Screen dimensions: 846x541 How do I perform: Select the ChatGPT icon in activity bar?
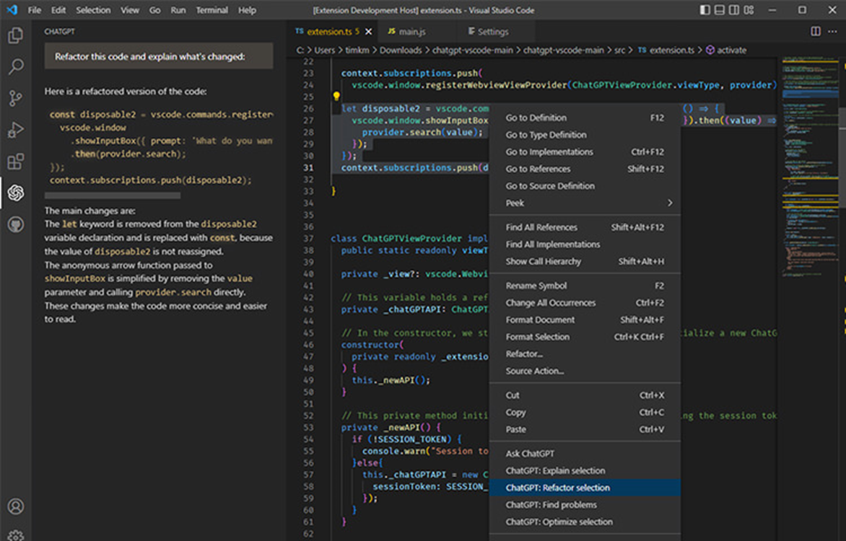tap(15, 193)
